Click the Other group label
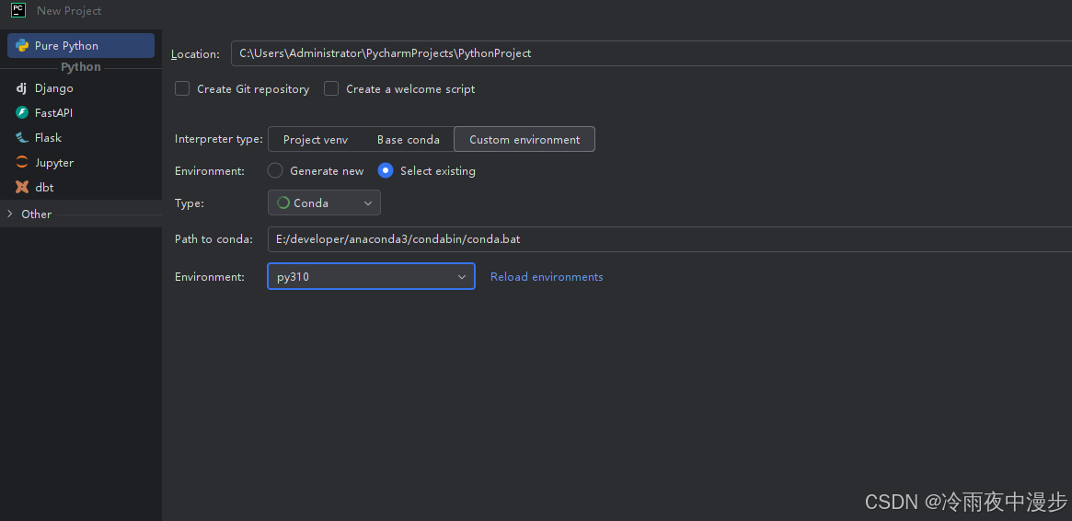1072x521 pixels. coord(36,214)
